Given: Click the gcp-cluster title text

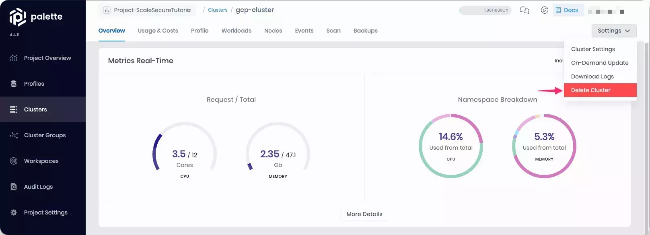Looking at the screenshot, I should [x=255, y=10].
